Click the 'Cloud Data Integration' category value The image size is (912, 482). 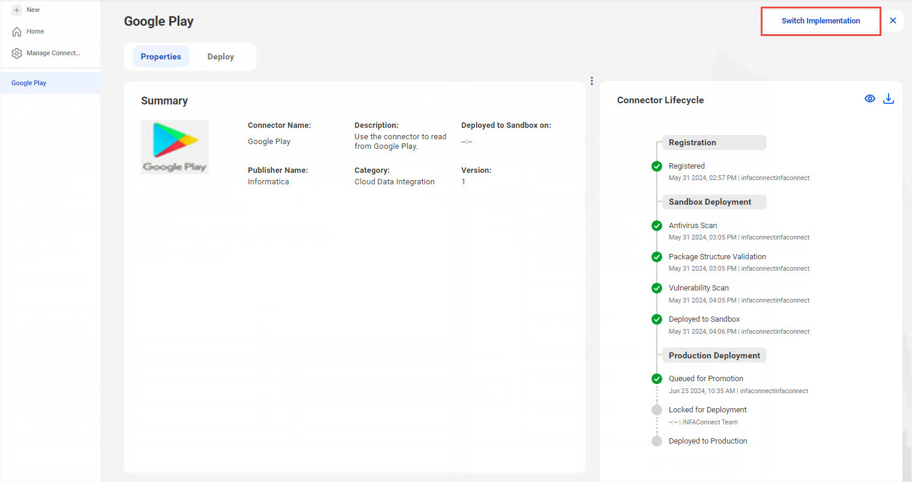[394, 182]
